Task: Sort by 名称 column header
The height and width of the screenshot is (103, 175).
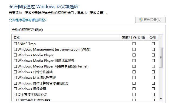Action: pos(66,37)
